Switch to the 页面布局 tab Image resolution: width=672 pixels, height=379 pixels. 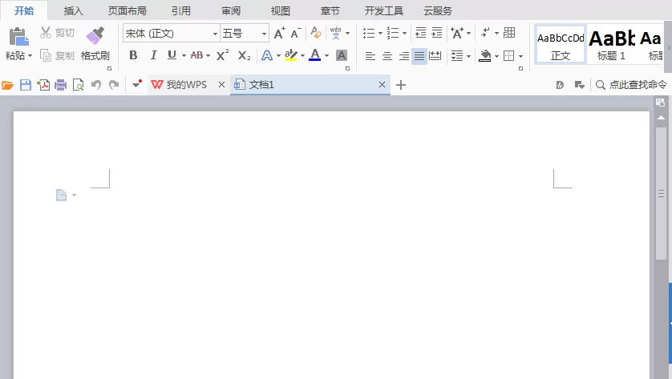tap(128, 10)
